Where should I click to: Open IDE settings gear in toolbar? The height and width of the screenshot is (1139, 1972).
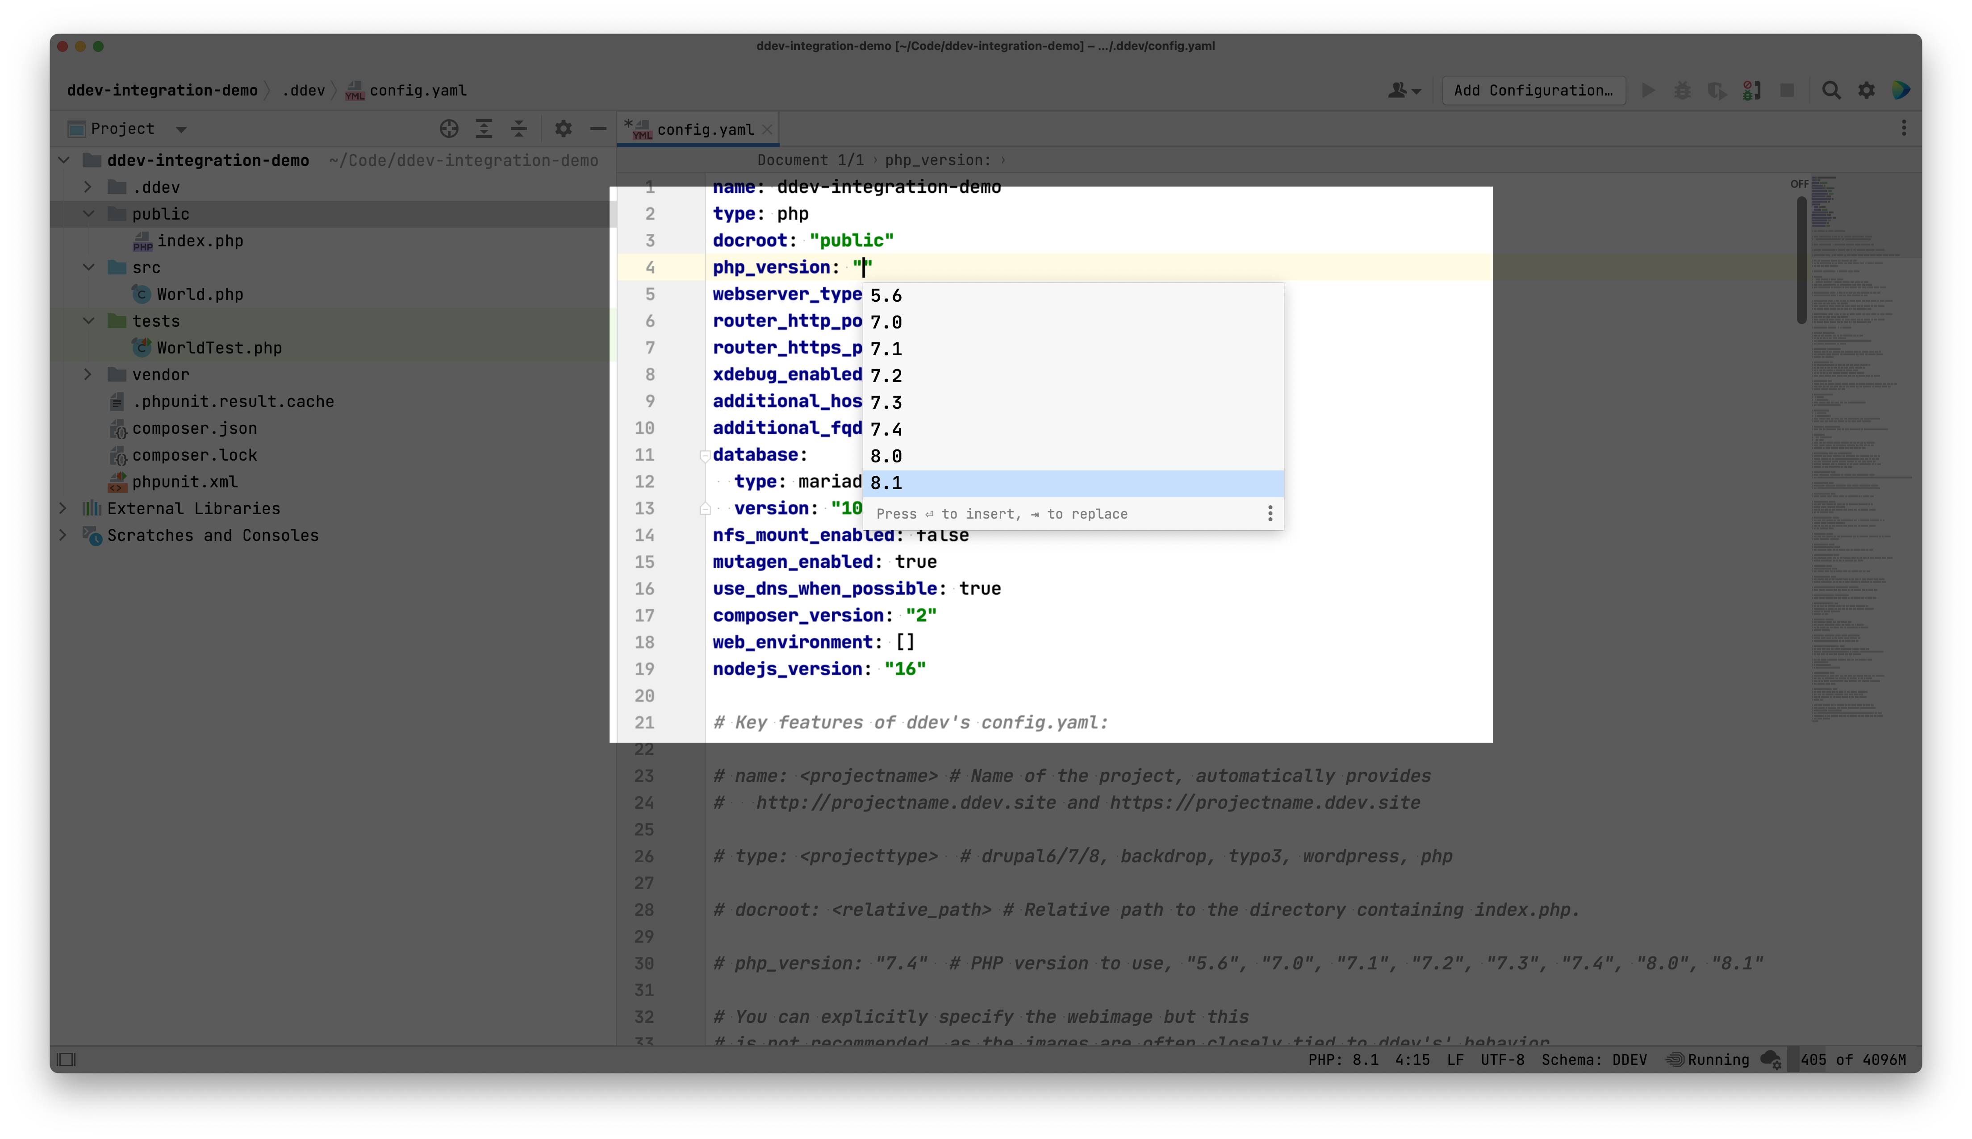tap(1866, 91)
